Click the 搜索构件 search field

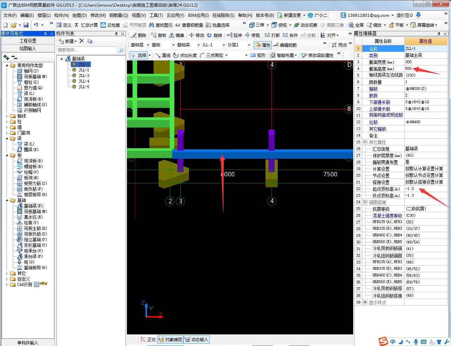click(87, 50)
